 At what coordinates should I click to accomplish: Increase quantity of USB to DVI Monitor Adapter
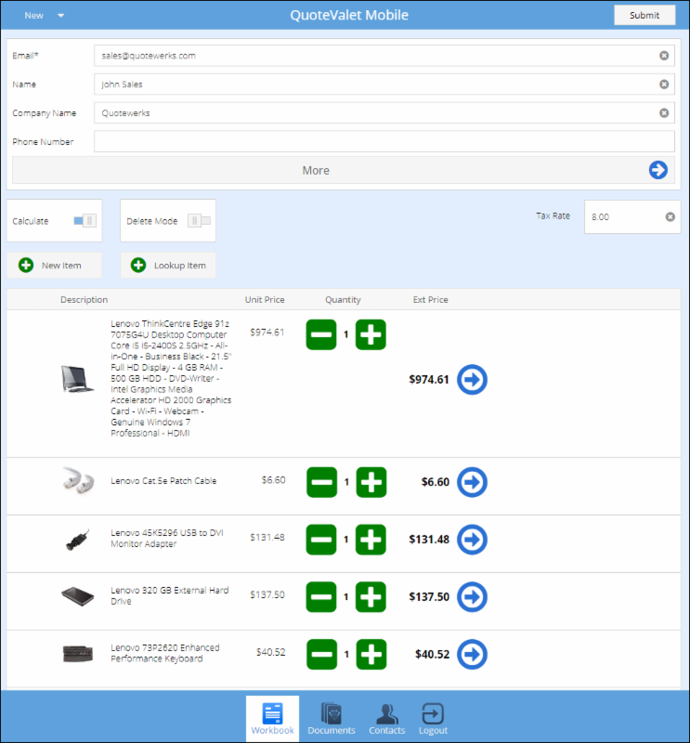click(x=371, y=540)
